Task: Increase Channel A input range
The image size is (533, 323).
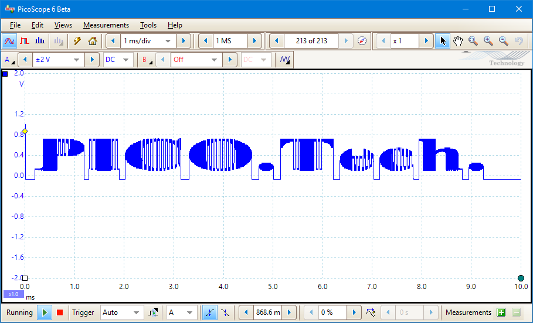Action: (92, 60)
